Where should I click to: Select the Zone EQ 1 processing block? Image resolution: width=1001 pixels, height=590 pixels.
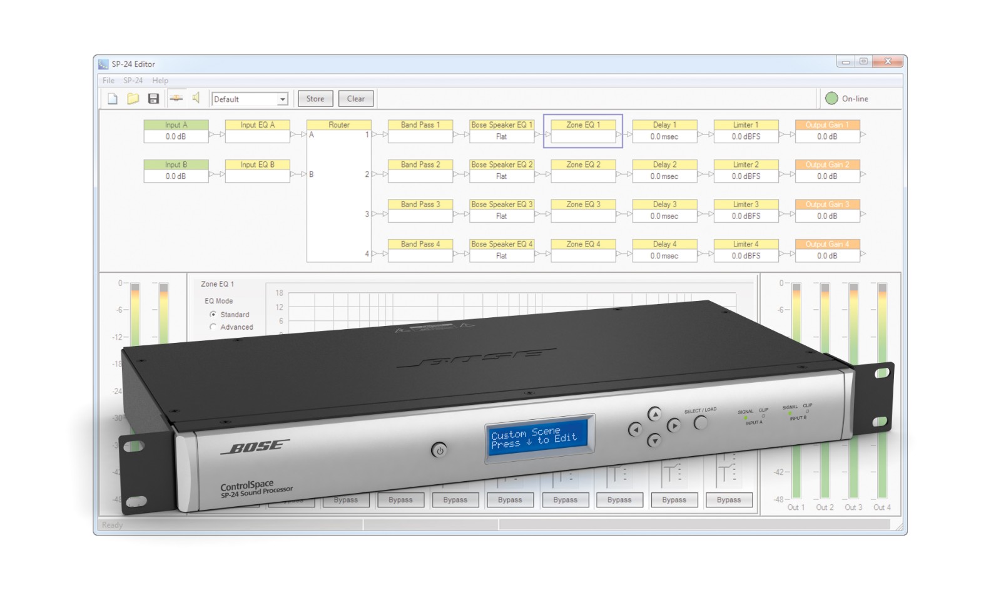582,130
